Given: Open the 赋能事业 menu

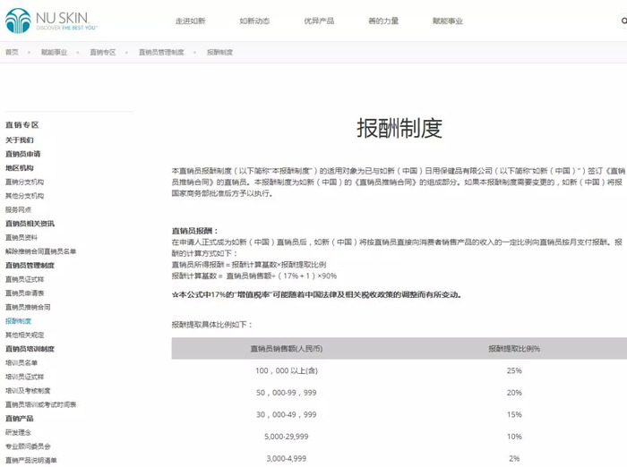Looking at the screenshot, I should click(x=448, y=21).
